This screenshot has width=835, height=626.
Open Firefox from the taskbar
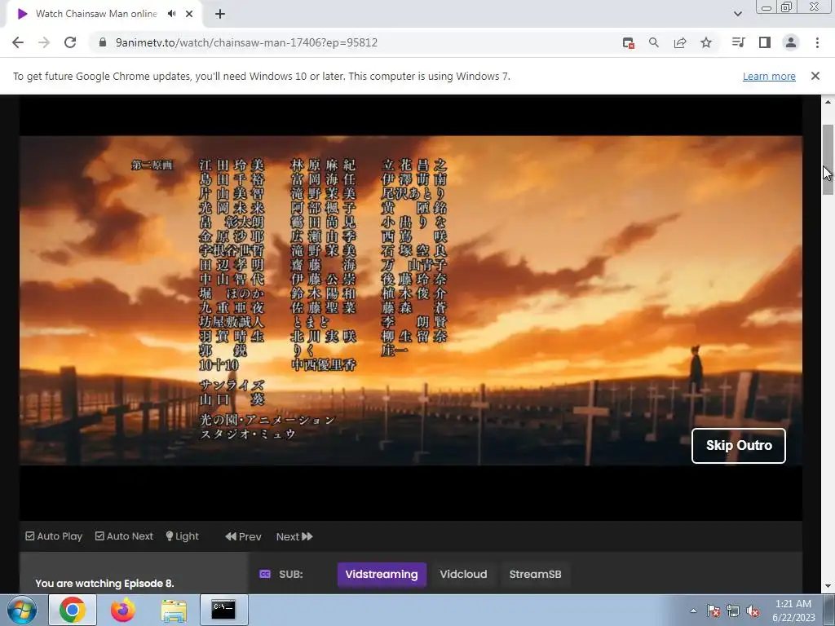click(122, 610)
